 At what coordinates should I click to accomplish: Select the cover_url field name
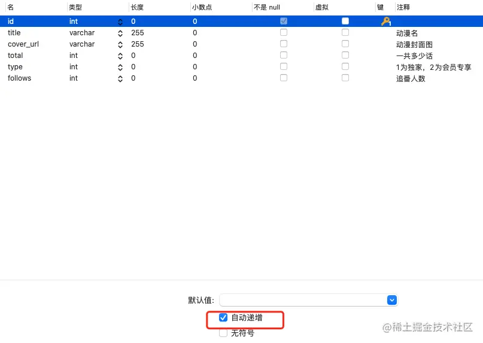click(23, 44)
